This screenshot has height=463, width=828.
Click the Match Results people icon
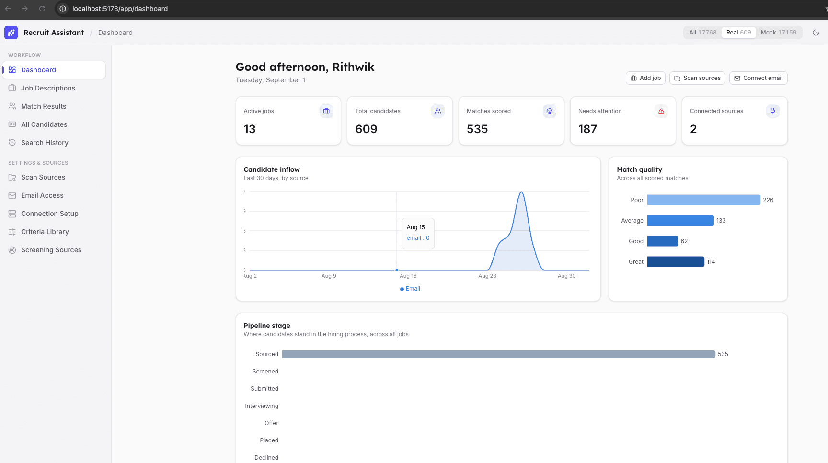point(12,106)
